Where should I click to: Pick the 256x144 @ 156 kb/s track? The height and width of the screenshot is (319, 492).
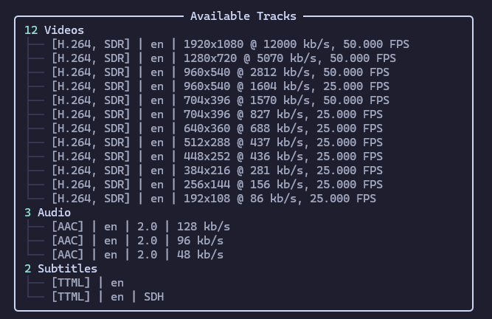(x=217, y=185)
